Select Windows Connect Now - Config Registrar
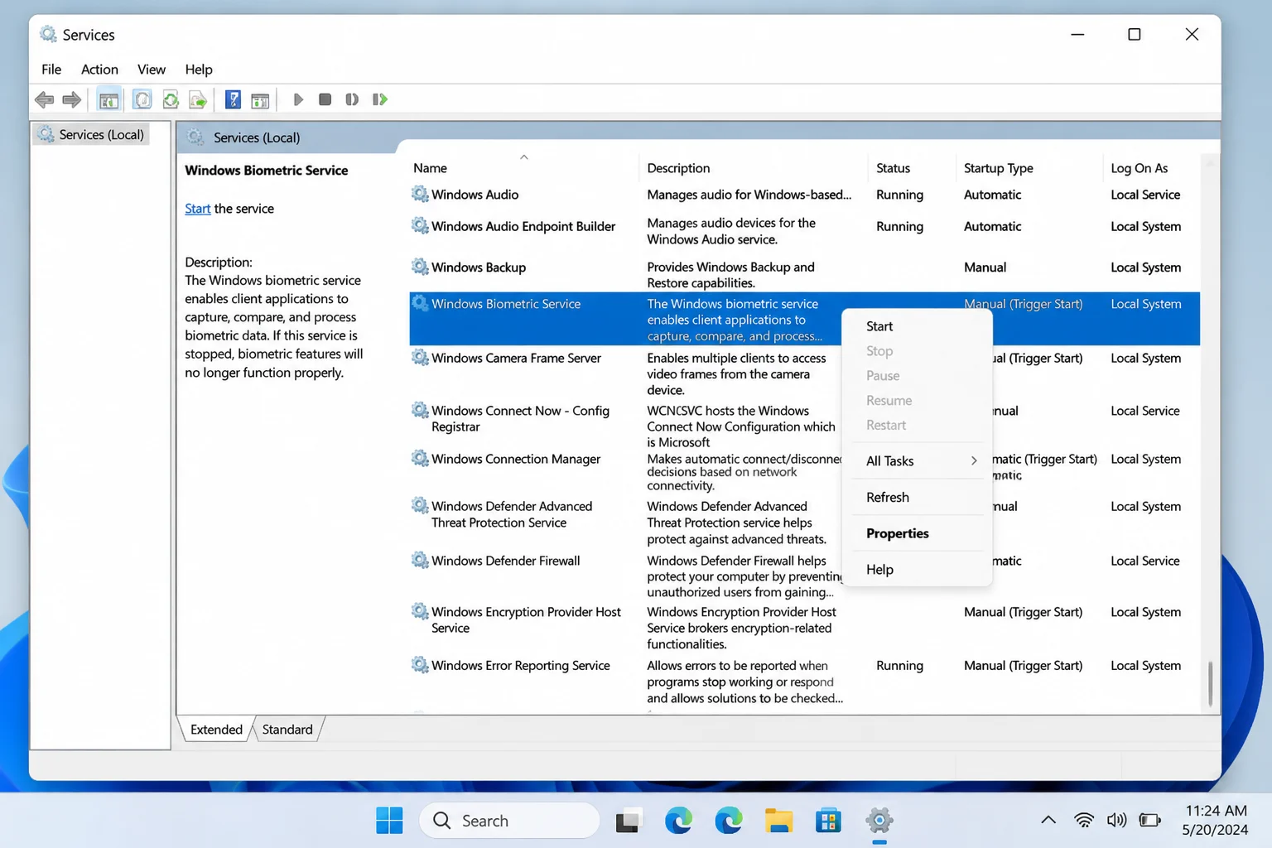Viewport: 1272px width, 848px height. click(520, 418)
